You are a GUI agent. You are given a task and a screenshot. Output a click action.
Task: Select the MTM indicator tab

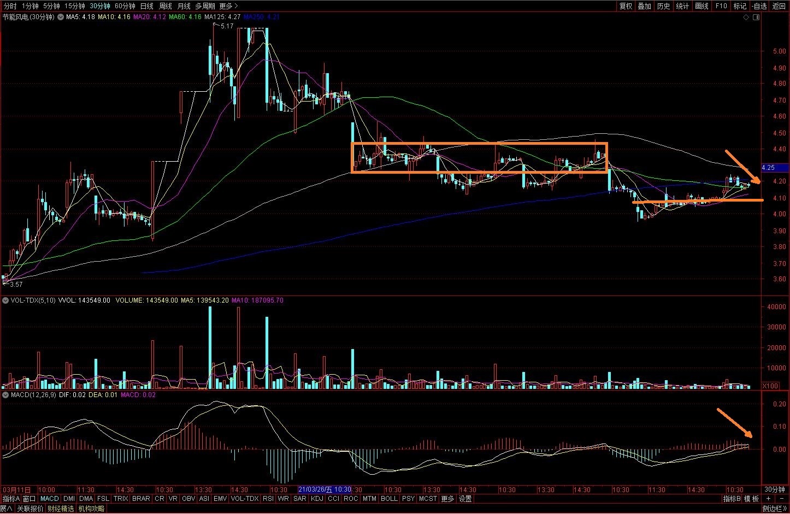pos(369,499)
